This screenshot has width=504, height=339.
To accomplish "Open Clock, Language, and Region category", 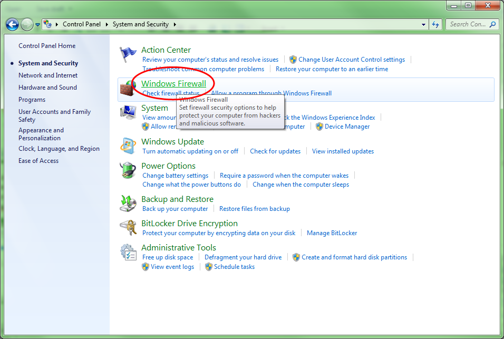I will [x=59, y=149].
